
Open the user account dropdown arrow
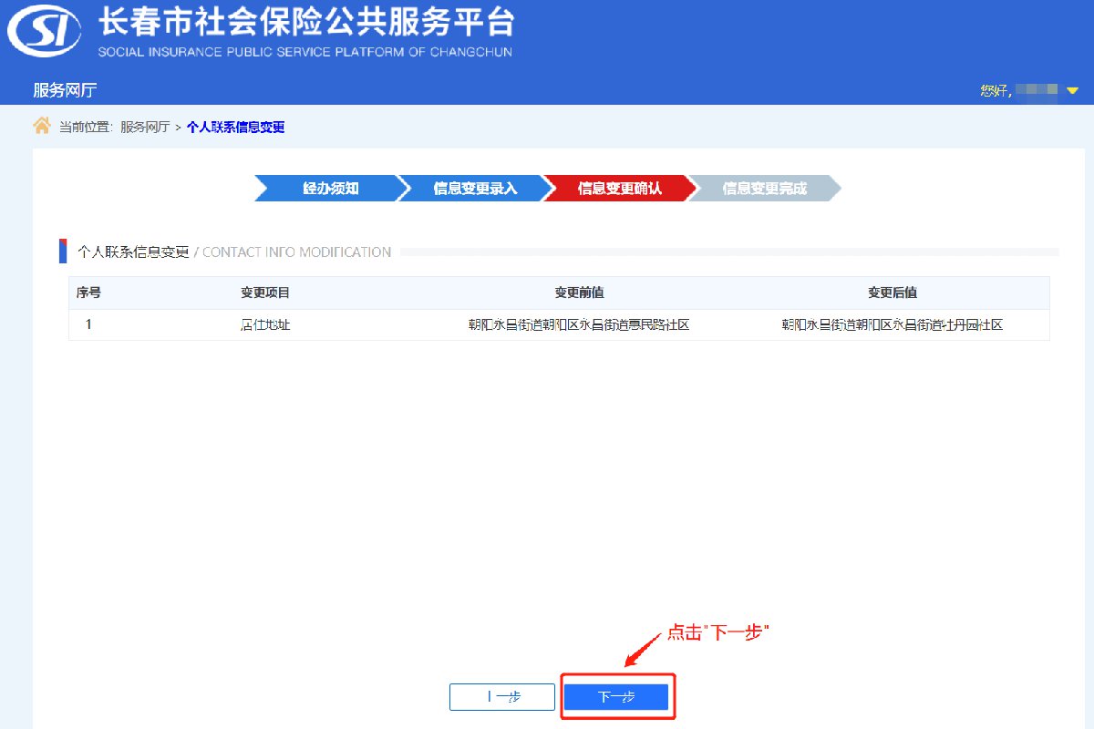1072,90
